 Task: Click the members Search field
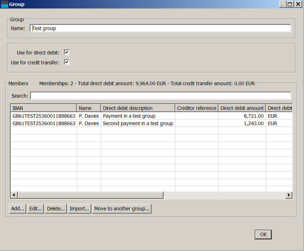161,96
